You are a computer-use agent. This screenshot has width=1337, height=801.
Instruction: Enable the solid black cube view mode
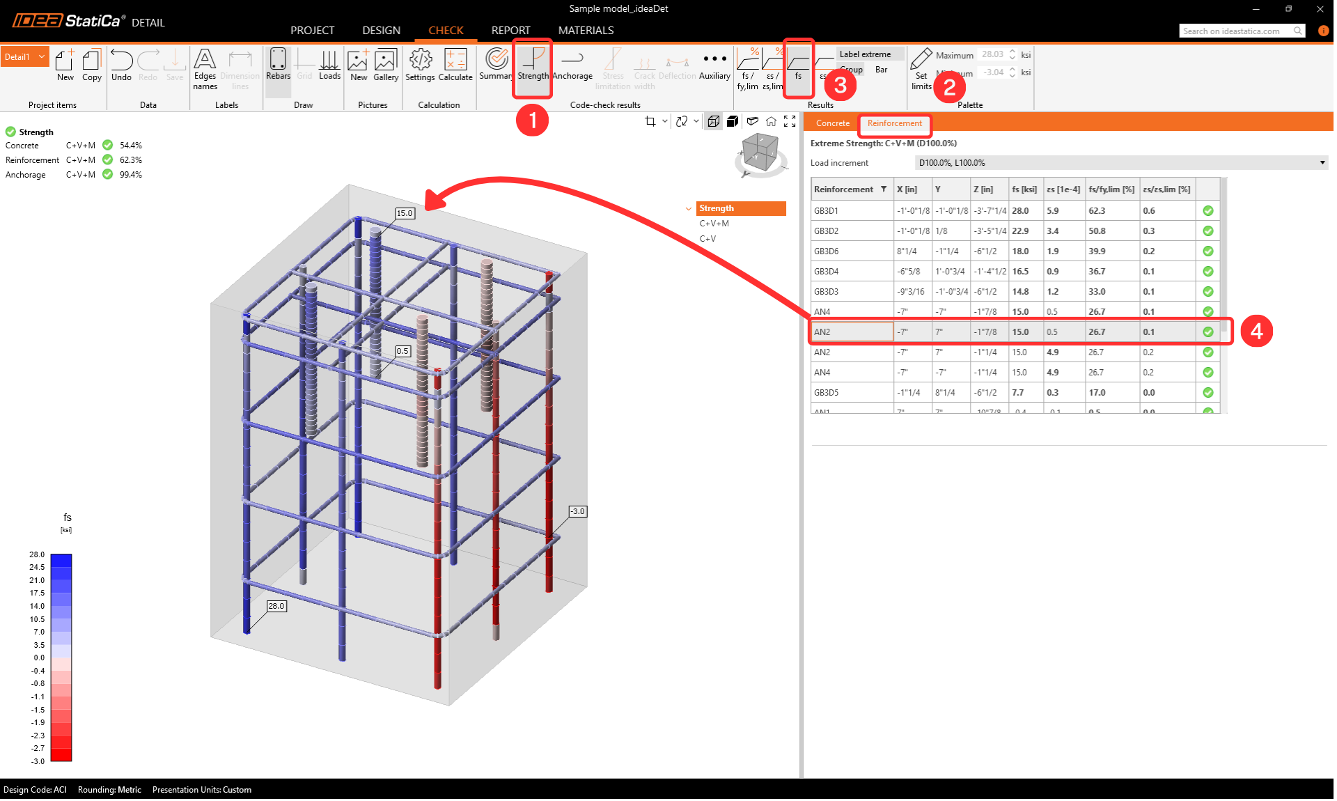tap(733, 121)
